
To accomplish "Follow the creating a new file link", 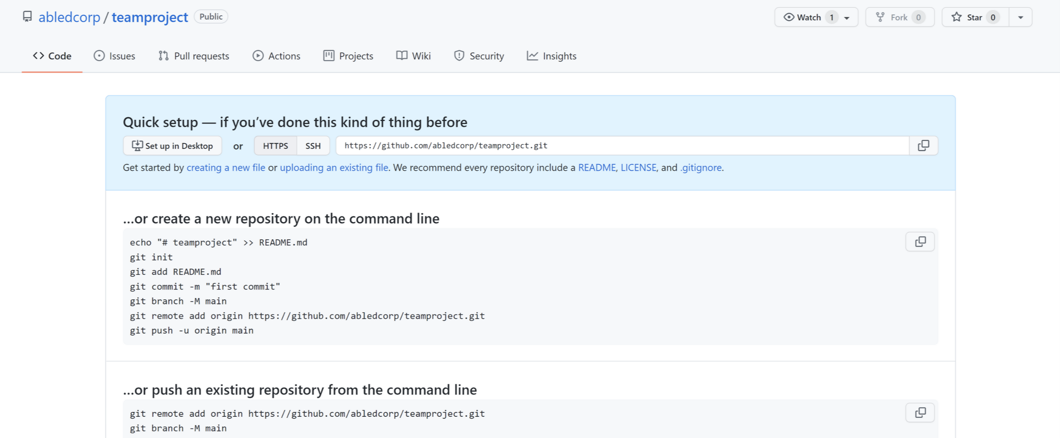I will [x=226, y=168].
